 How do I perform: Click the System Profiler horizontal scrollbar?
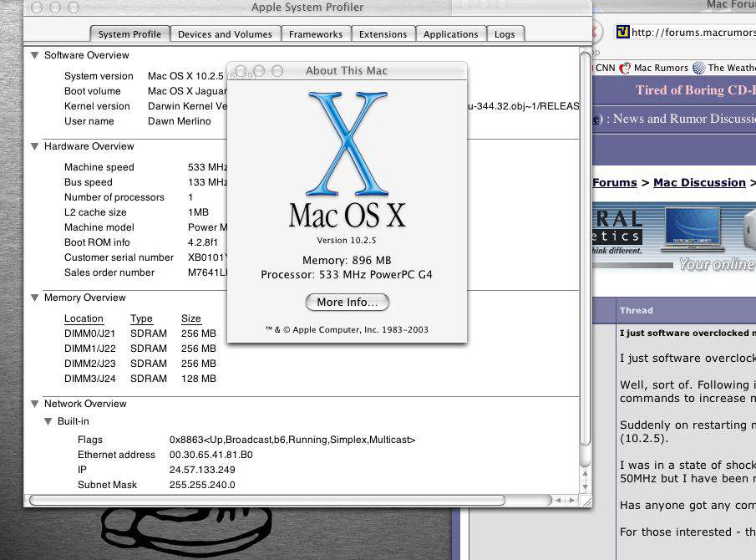tap(267, 500)
